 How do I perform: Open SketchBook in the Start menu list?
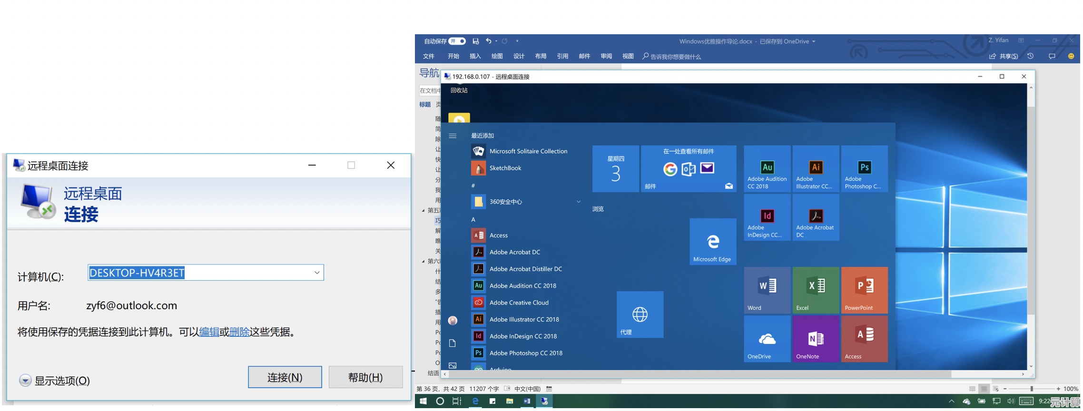(496, 168)
